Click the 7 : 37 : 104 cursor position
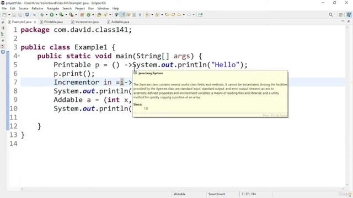 click(x=249, y=194)
